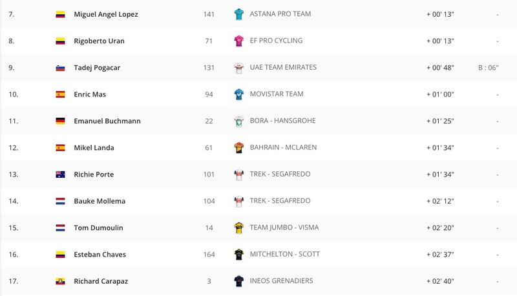Select rider name Enric Mas
The height and width of the screenshot is (296, 517).
pos(90,94)
